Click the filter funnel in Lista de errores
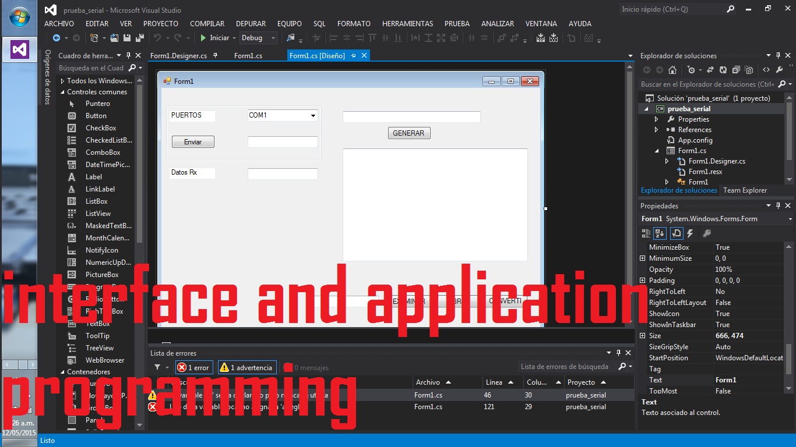This screenshot has height=447, width=796. [x=157, y=367]
